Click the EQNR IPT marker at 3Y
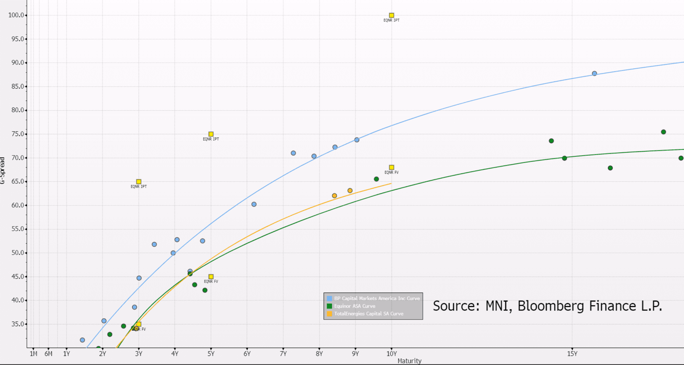The width and height of the screenshot is (684, 365). (139, 182)
